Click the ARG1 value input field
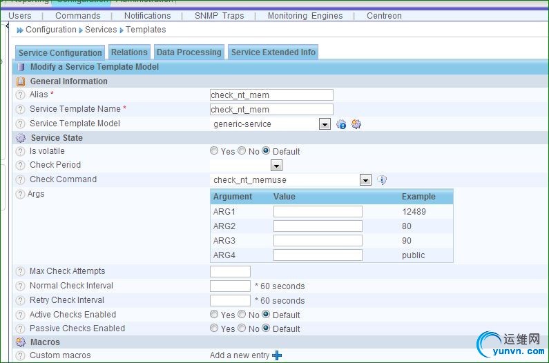549x363 pixels. [x=318, y=212]
